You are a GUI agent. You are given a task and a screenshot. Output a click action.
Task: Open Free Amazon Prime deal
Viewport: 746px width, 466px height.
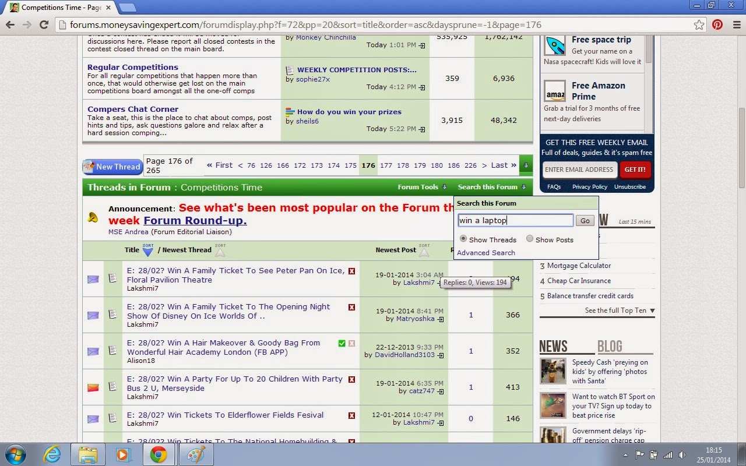point(599,91)
